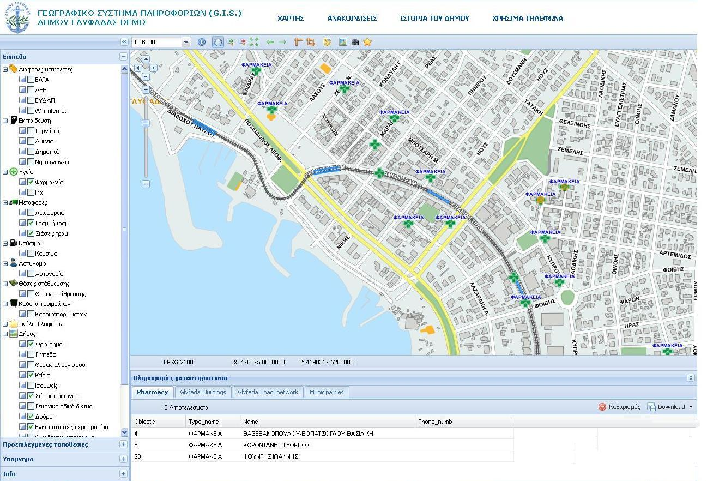707x481 pixels.
Task: Select row ΚΟΡΟΝΤΑΝΗΣ ΓΕΩΡΓΙΟΣ in results
Action: point(322,445)
